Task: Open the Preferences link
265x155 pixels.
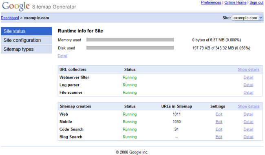Action: (211, 2)
